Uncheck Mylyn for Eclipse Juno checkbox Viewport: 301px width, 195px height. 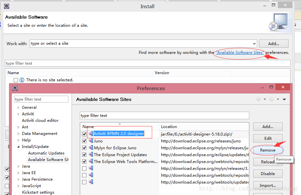point(84,148)
